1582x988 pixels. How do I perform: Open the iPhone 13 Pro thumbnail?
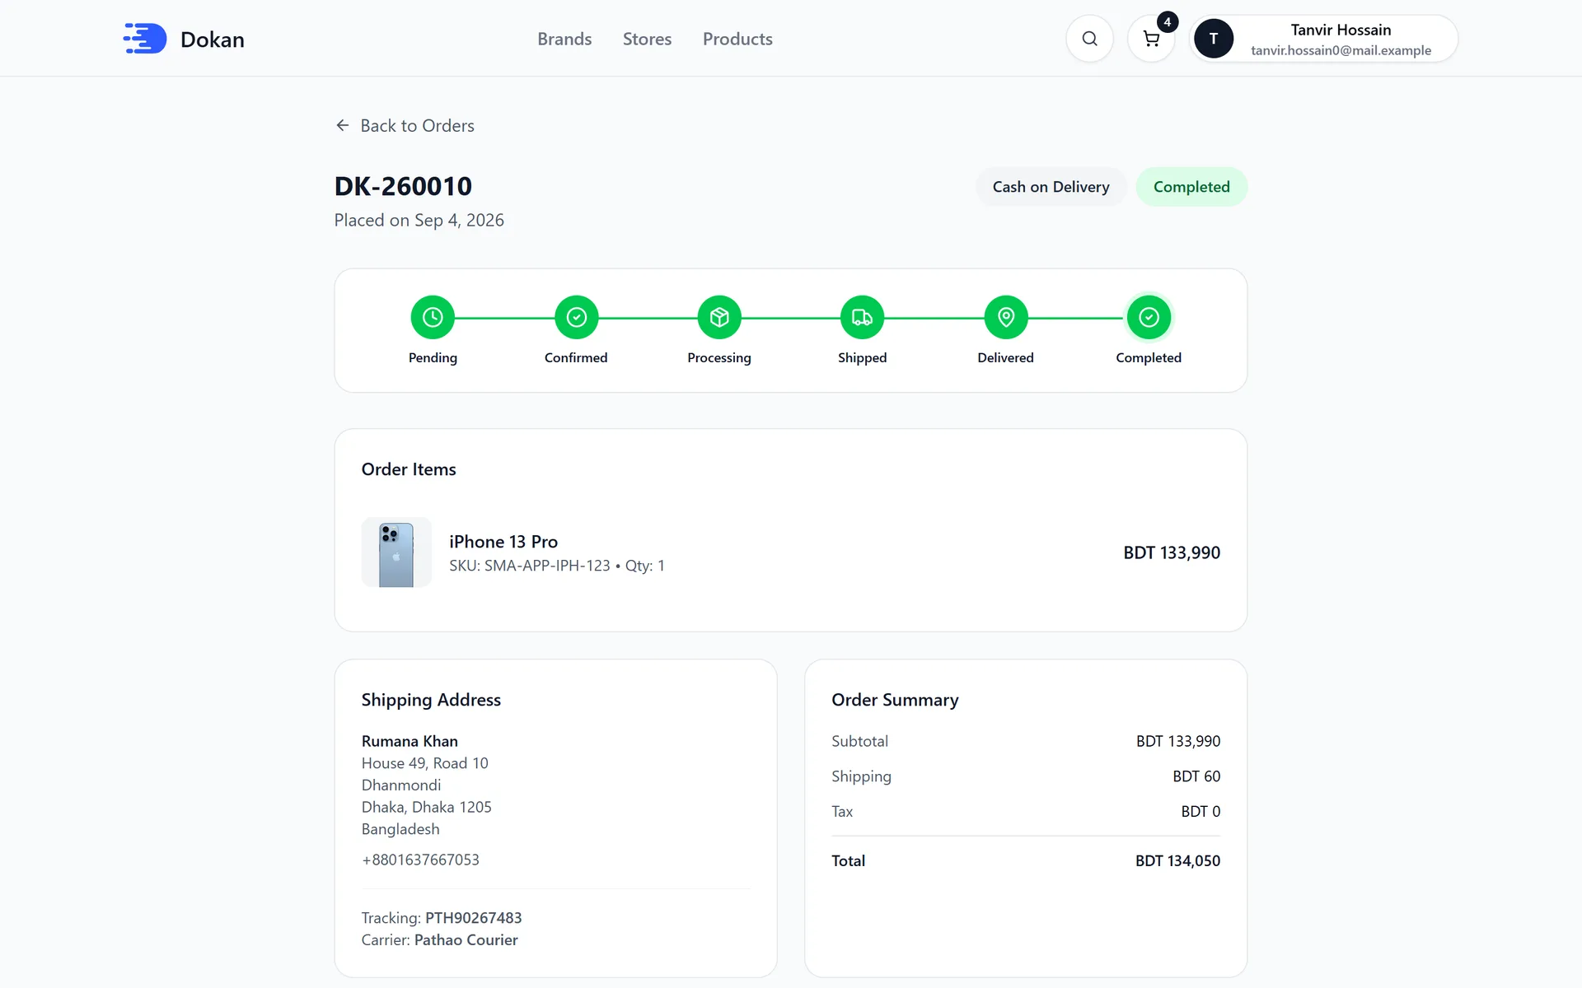click(x=396, y=552)
